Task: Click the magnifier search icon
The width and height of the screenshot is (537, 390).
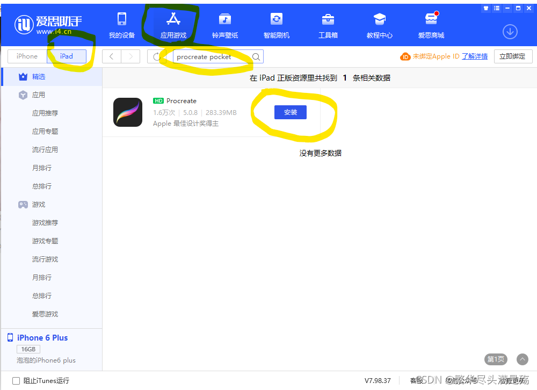Action: pyautogui.click(x=256, y=57)
